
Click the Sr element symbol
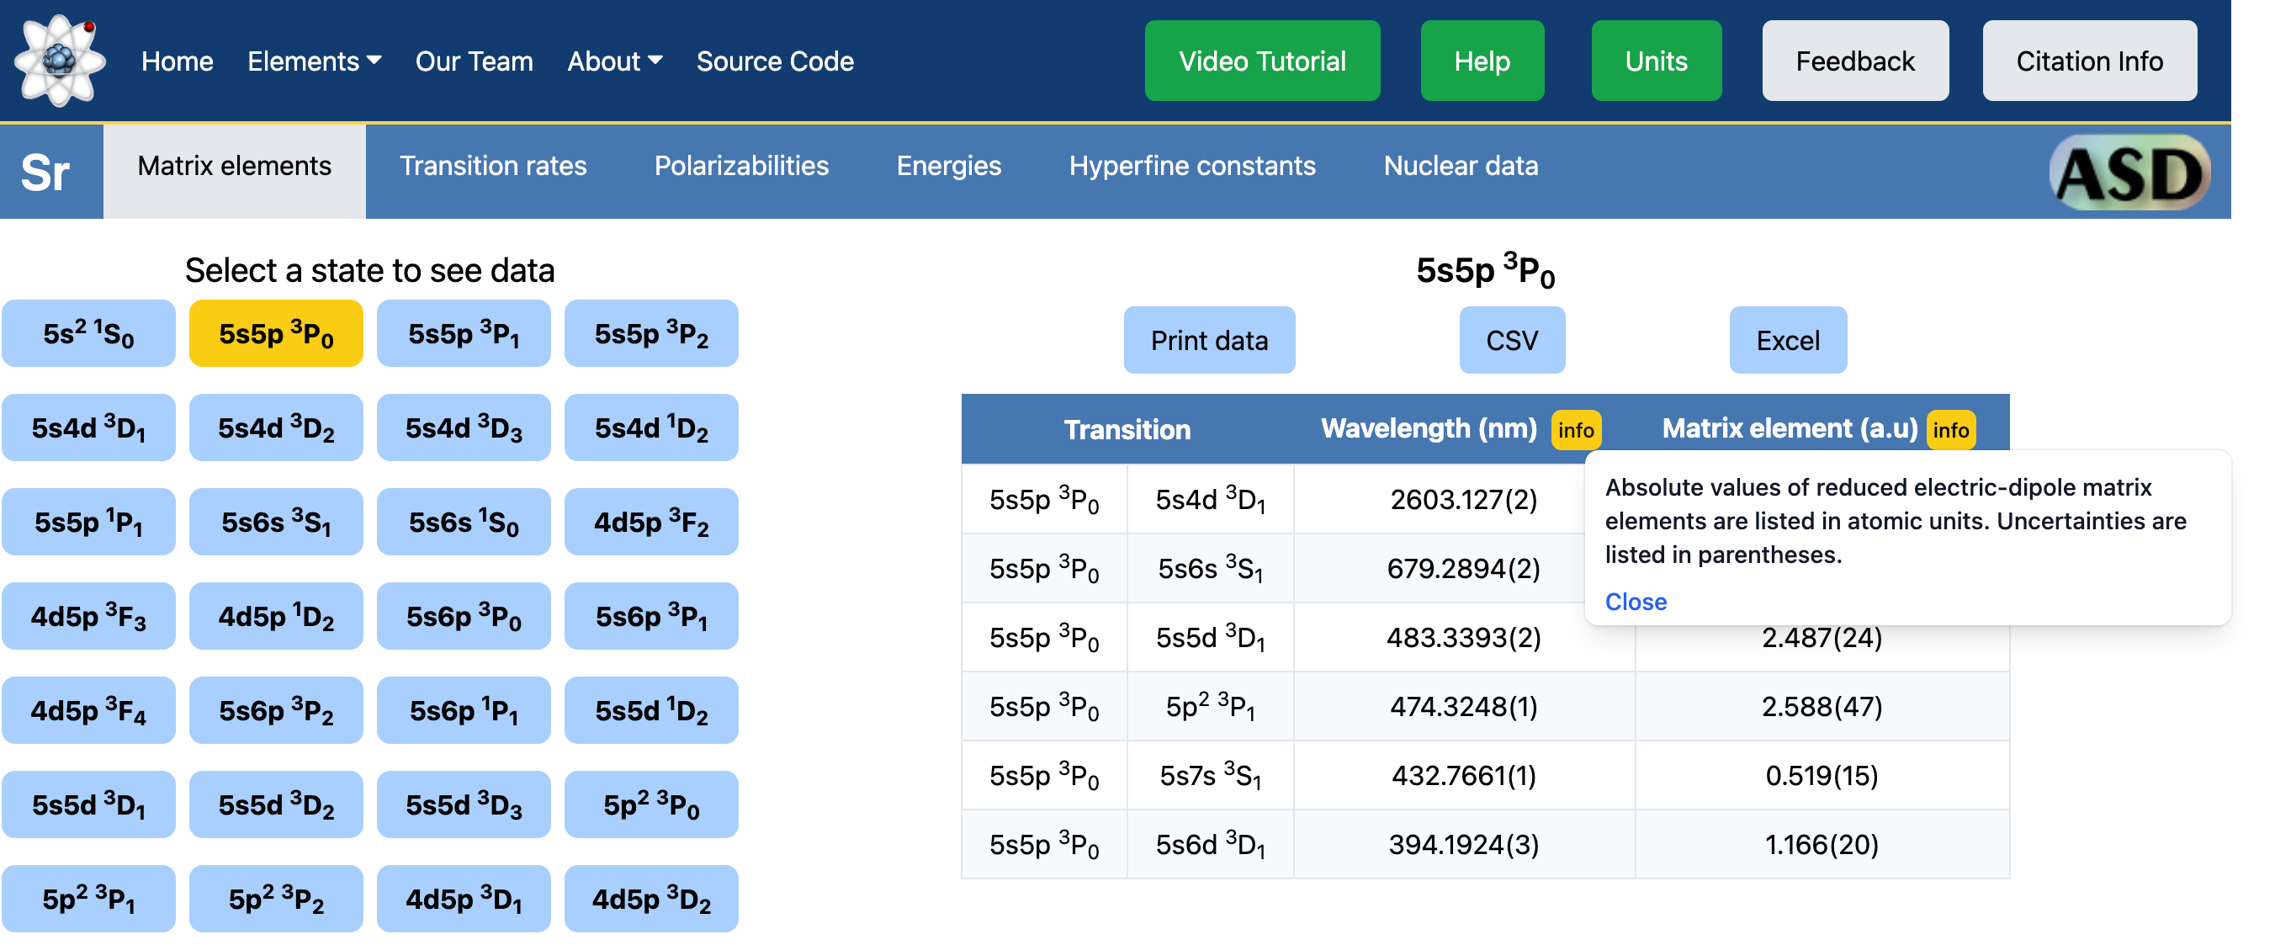point(46,173)
